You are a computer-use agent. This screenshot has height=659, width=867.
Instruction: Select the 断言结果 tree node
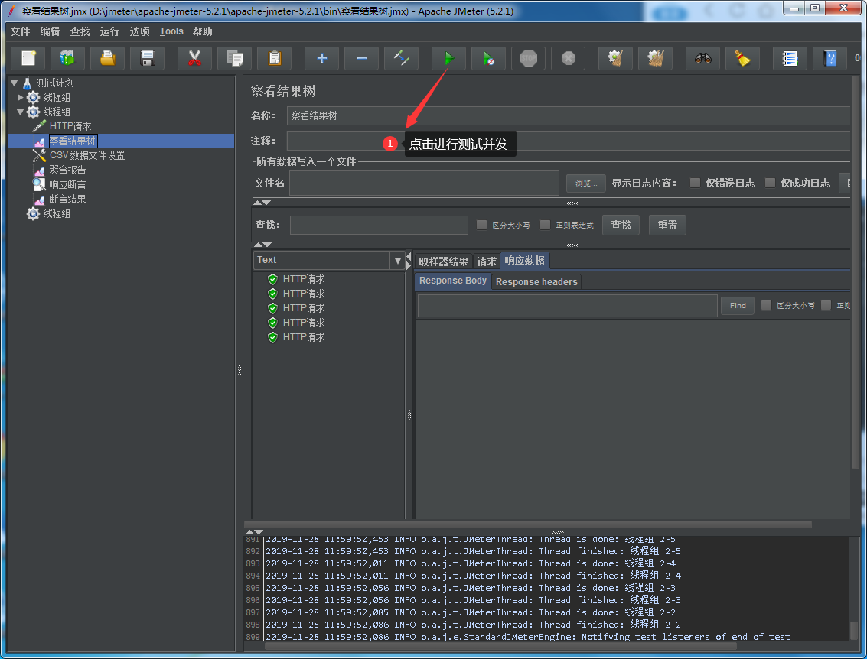[67, 199]
